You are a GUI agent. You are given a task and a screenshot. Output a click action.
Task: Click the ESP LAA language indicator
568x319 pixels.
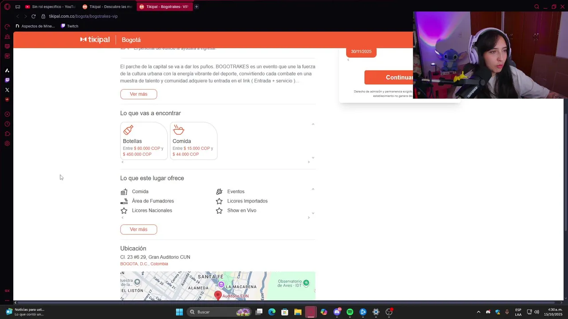[518, 312]
